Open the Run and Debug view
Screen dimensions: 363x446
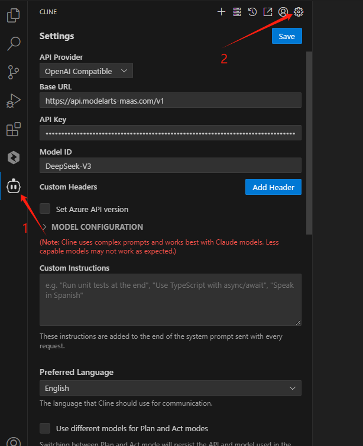coord(14,101)
